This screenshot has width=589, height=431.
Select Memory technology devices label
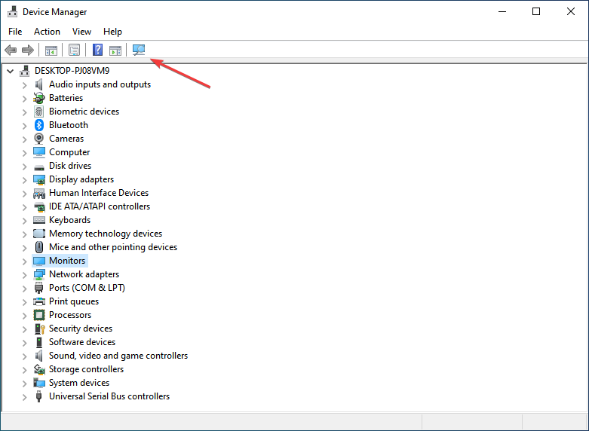106,234
